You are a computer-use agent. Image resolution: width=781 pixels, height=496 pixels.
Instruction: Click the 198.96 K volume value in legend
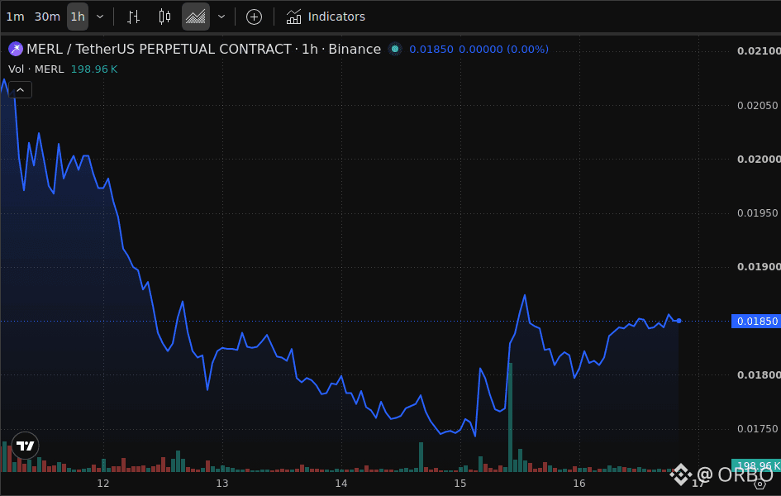pos(94,69)
